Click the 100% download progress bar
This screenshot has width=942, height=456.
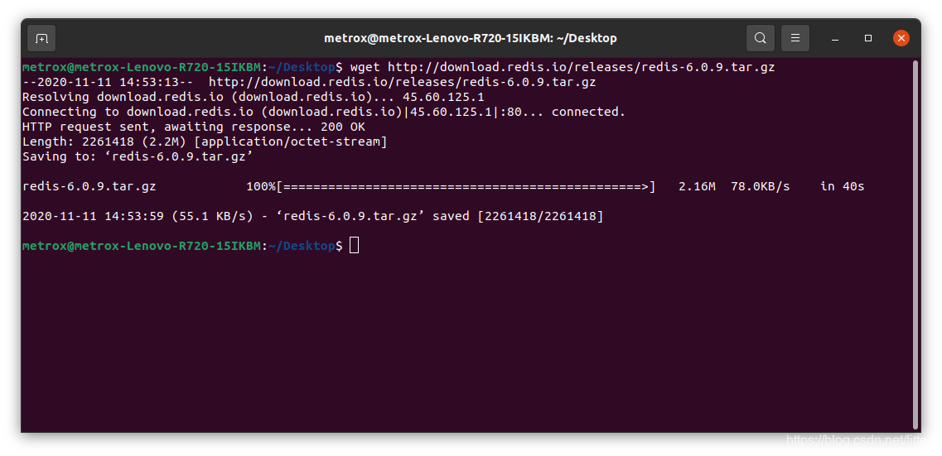(451, 186)
